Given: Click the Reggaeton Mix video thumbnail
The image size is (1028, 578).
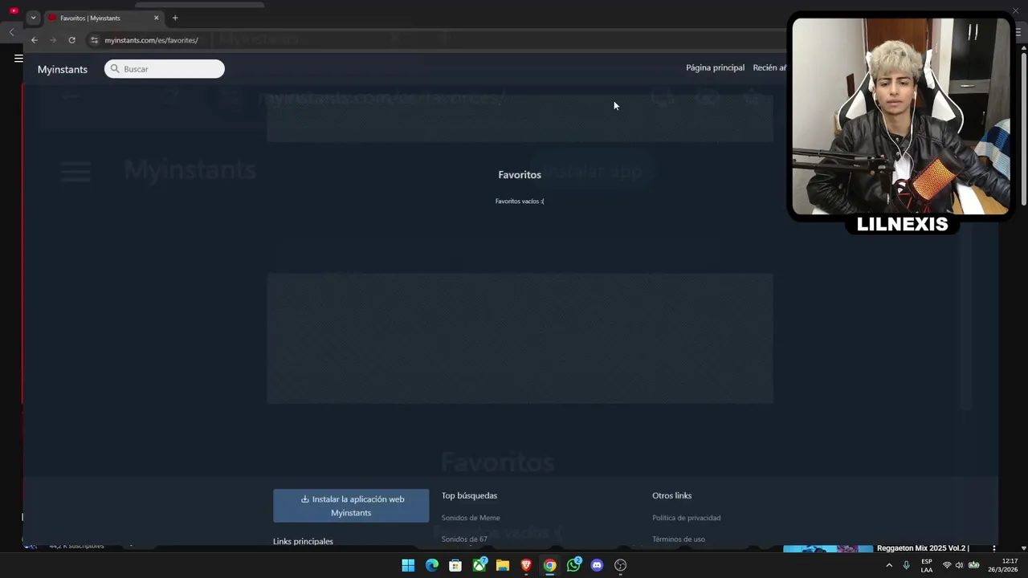Looking at the screenshot, I should click(828, 549).
